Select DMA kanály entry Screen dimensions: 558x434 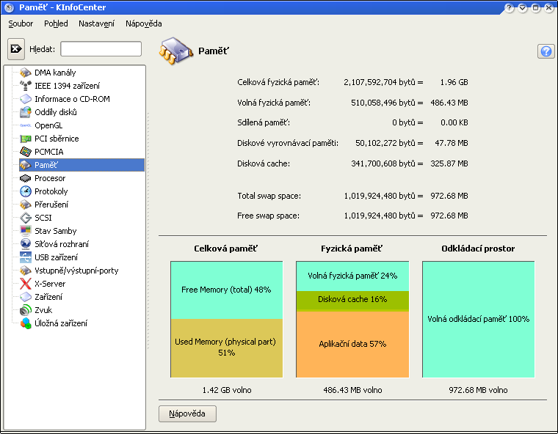tap(55, 73)
